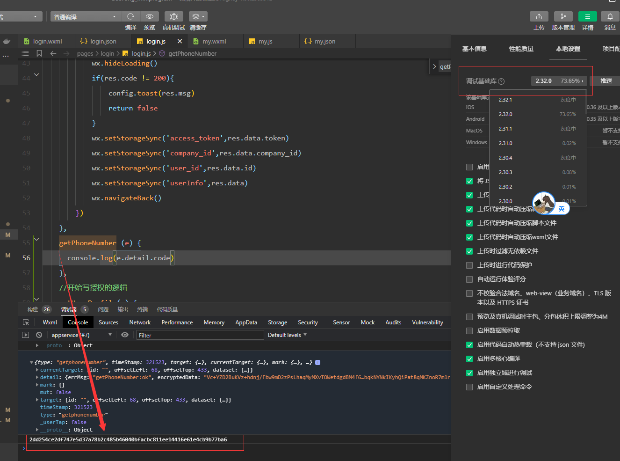Open the Default levels dropdown
Image resolution: width=620 pixels, height=461 pixels.
287,335
